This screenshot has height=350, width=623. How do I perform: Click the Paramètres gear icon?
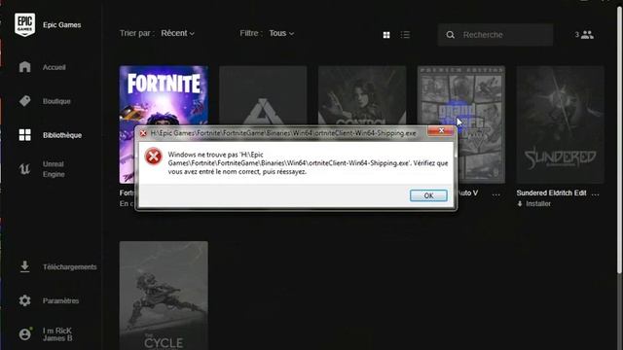tap(24, 300)
